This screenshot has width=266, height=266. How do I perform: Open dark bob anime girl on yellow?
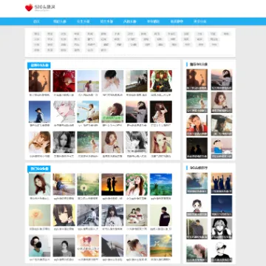[x=64, y=215]
